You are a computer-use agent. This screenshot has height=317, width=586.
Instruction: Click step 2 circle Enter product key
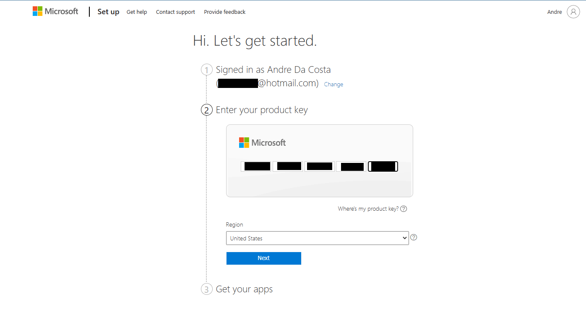pos(207,110)
